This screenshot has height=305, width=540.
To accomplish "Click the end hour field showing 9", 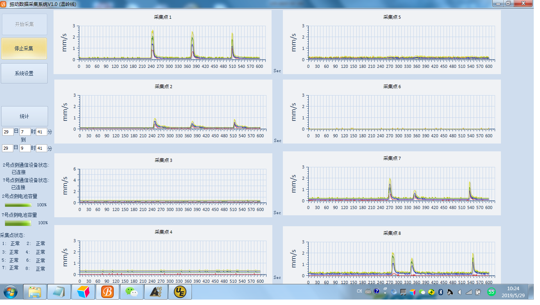I will tap(25, 148).
